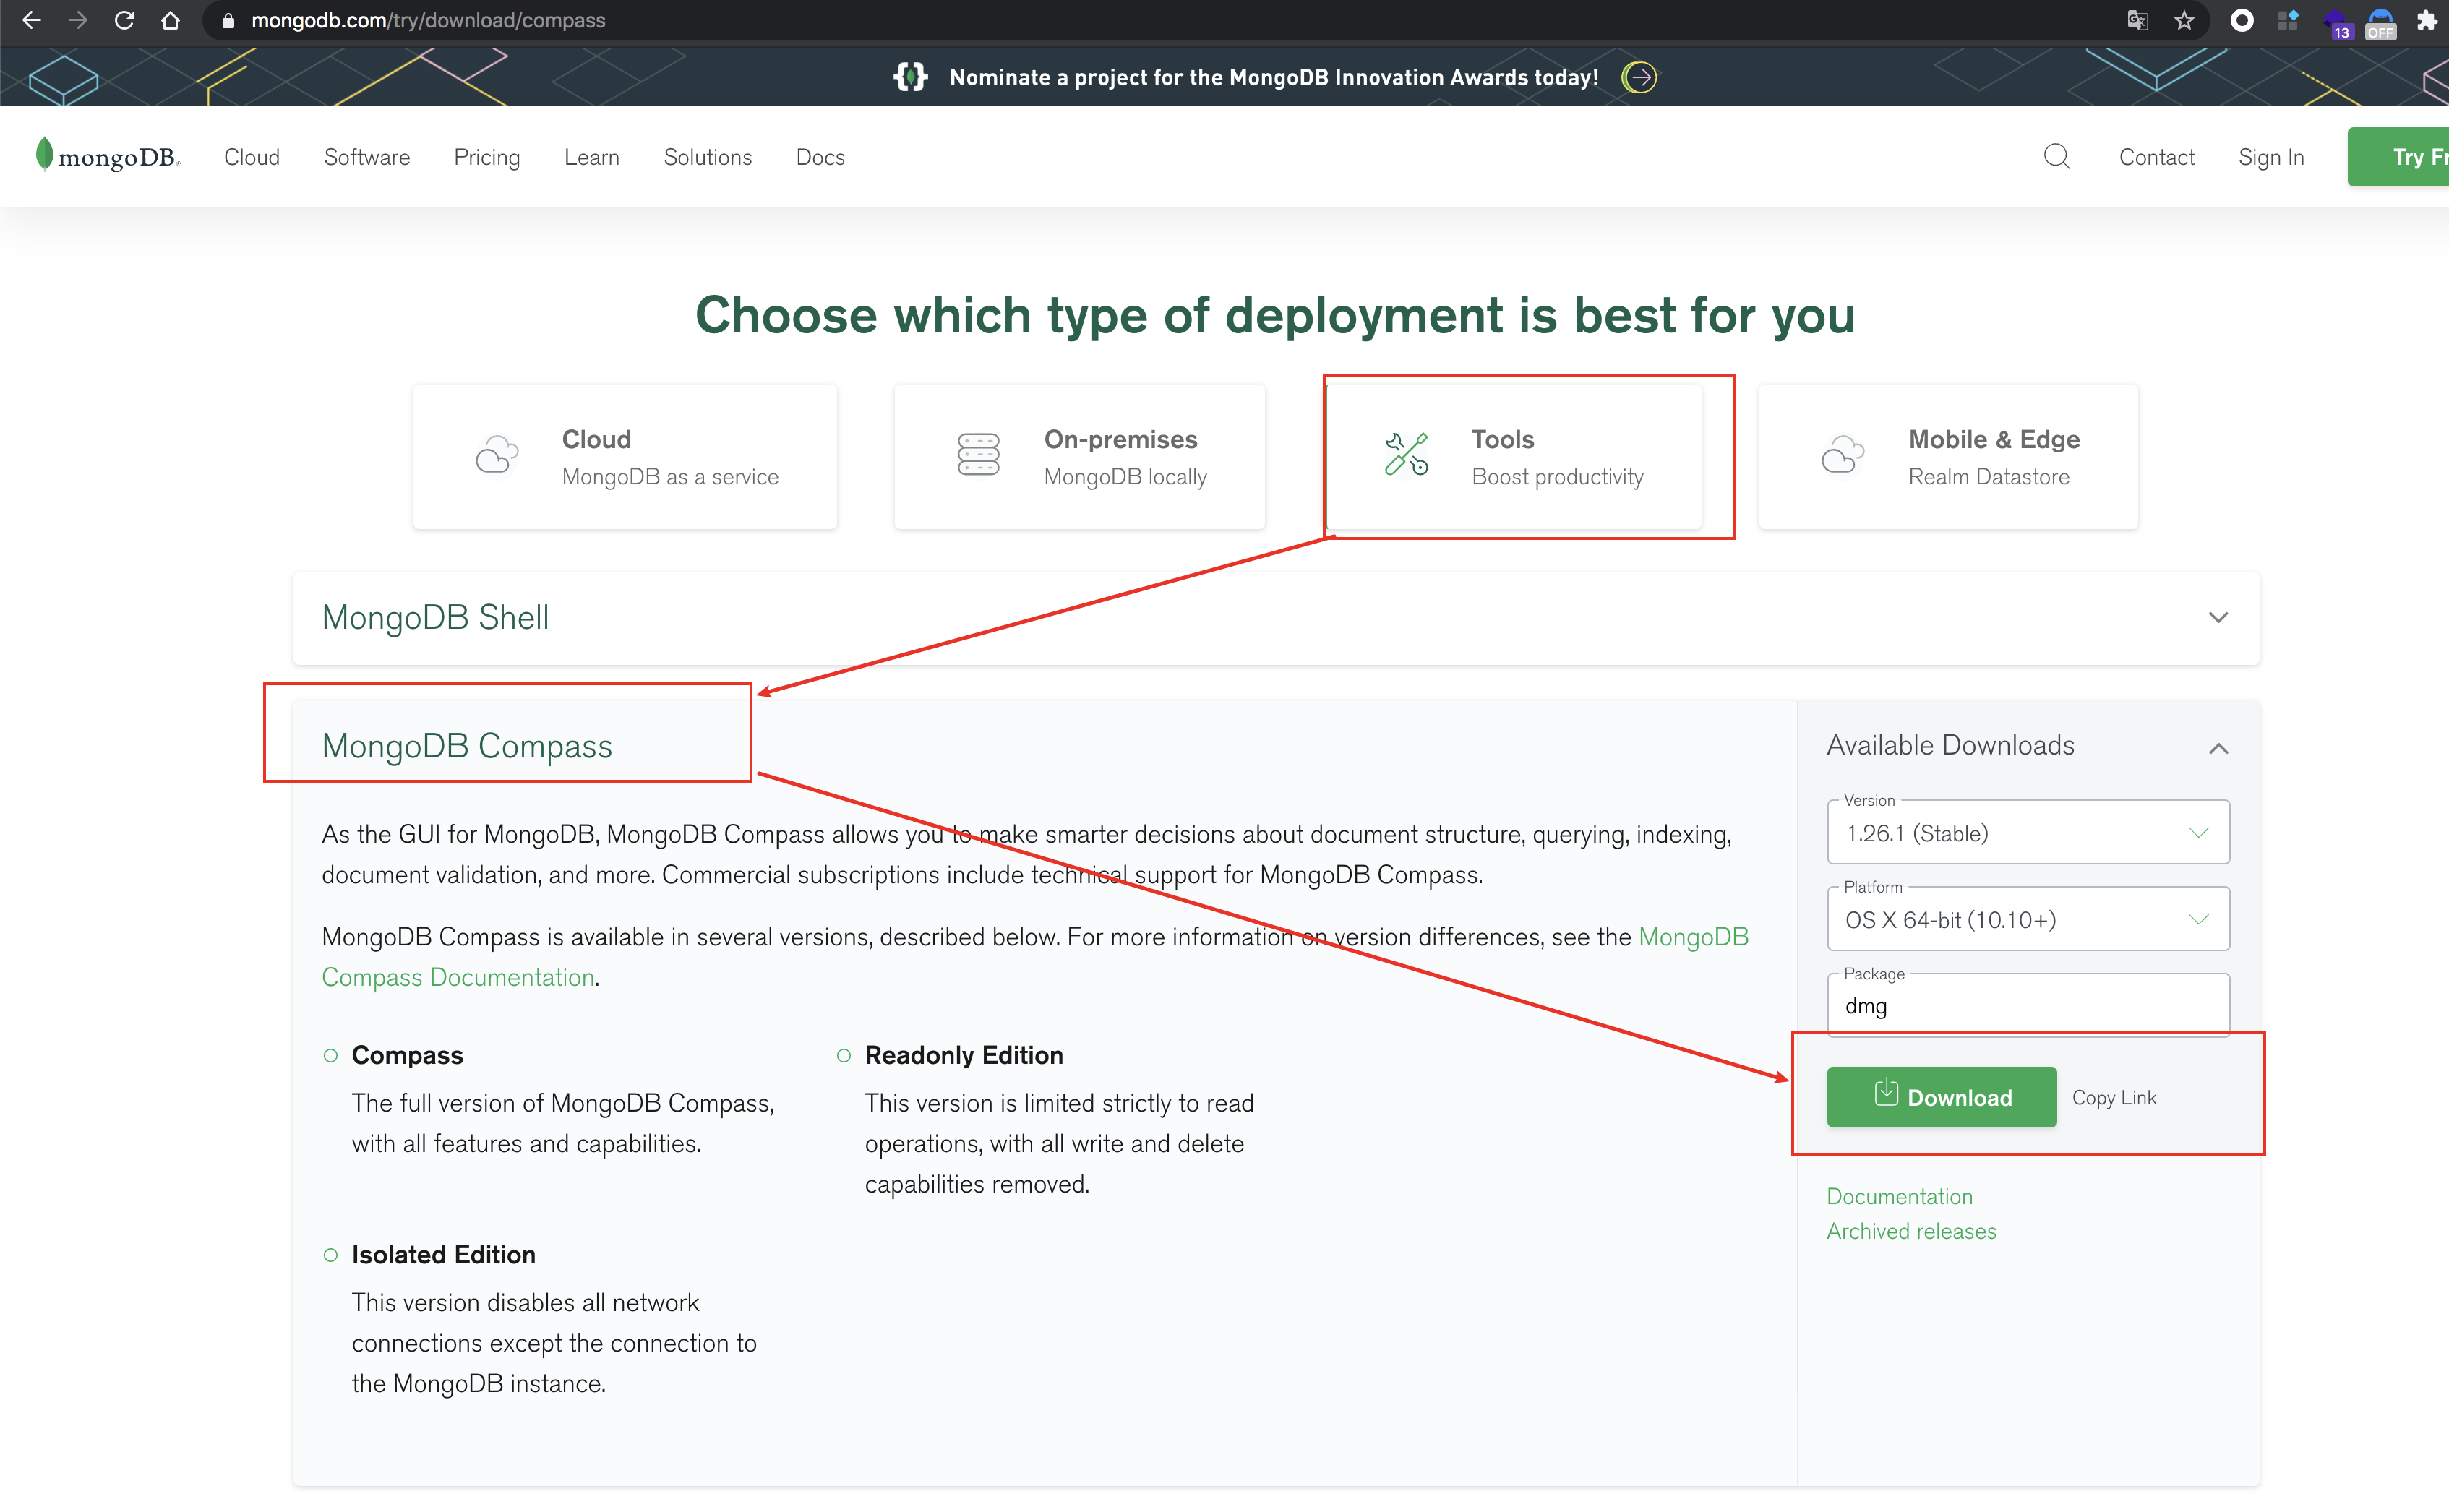Click the browser reload page icon
Screen dimensions: 2449x1512
[x=124, y=20]
